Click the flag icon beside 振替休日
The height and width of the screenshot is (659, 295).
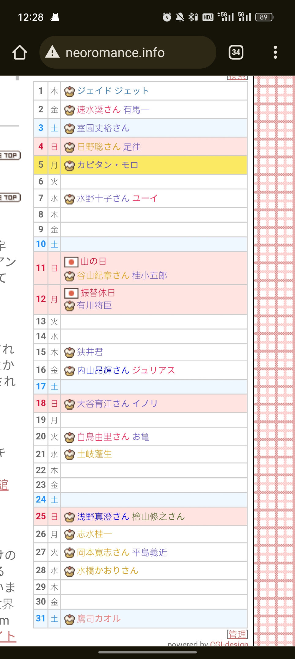(71, 293)
